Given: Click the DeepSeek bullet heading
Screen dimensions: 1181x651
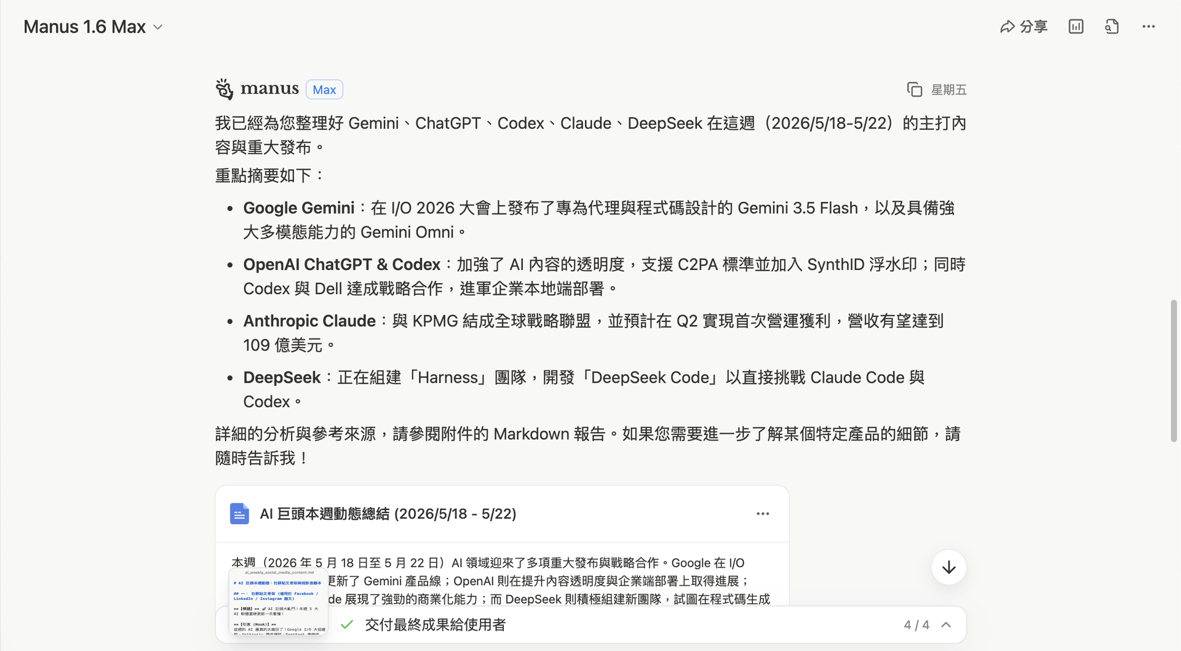Looking at the screenshot, I should click(x=282, y=378).
